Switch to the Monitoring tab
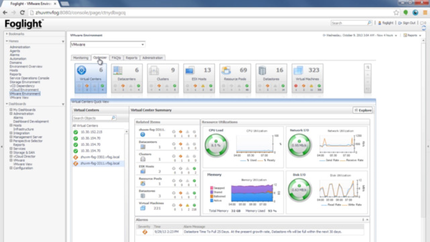 (x=81, y=57)
